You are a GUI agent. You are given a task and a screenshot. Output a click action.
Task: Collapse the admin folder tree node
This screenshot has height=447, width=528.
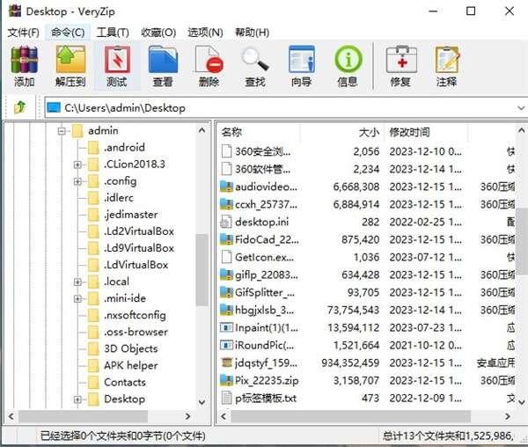[62, 131]
